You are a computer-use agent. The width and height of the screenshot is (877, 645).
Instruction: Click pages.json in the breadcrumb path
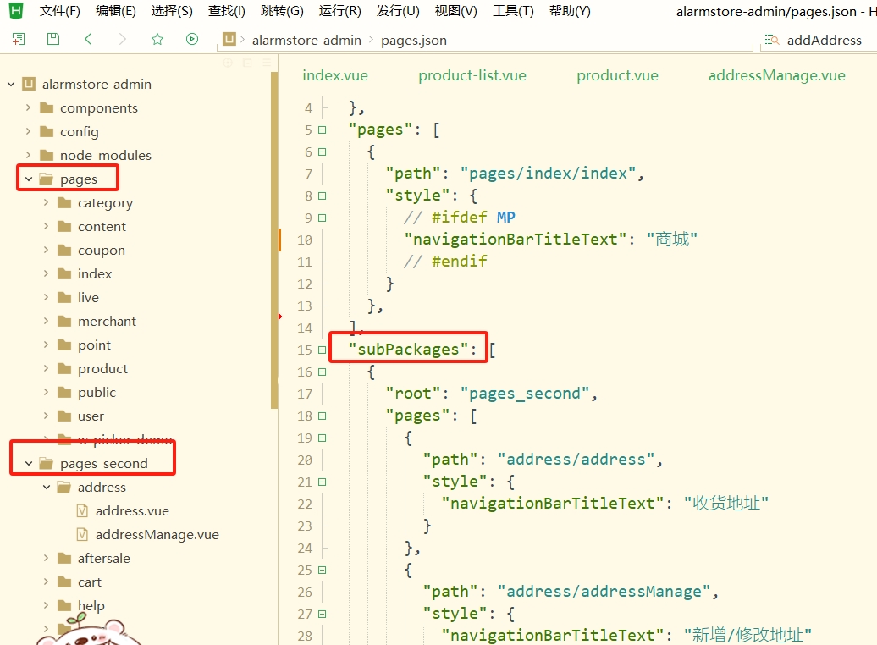414,41
